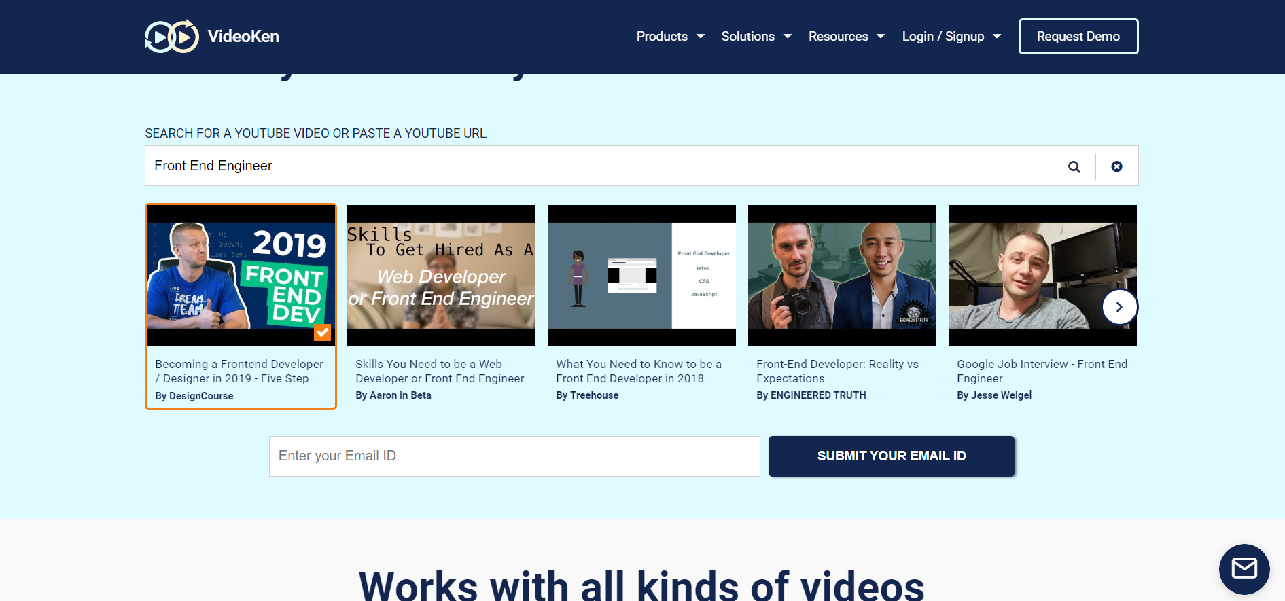Viewport: 1285px width, 601px height.
Task: Open the Resources menu
Action: 838,37
